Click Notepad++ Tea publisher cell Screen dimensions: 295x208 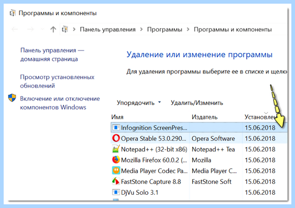pyautogui.click(x=213, y=149)
